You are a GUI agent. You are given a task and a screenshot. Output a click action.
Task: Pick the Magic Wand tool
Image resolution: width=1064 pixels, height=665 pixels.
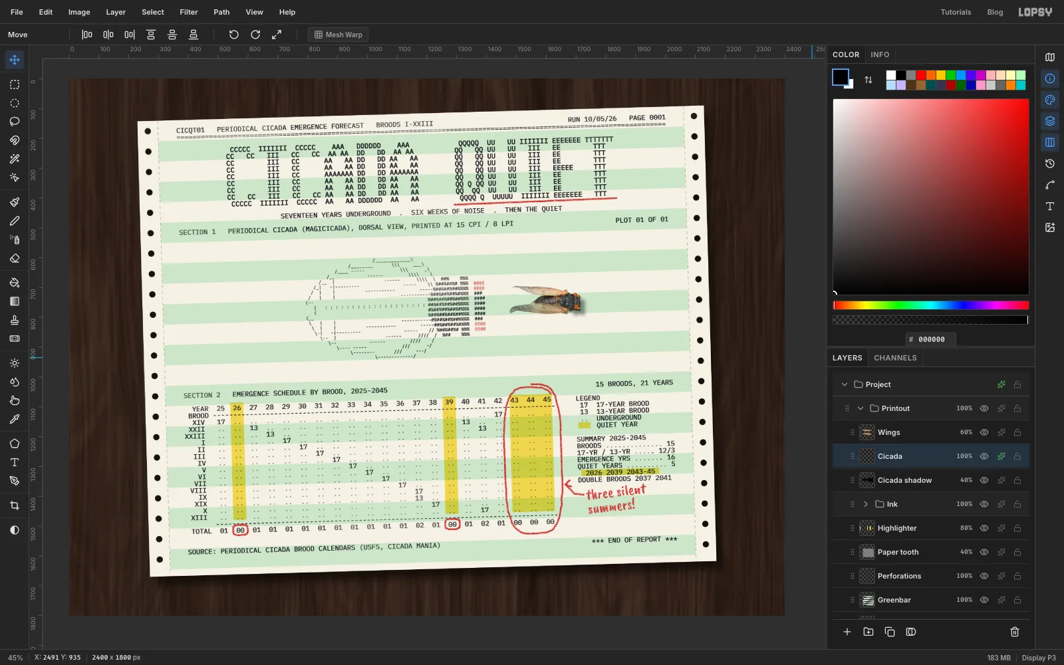pyautogui.click(x=14, y=159)
